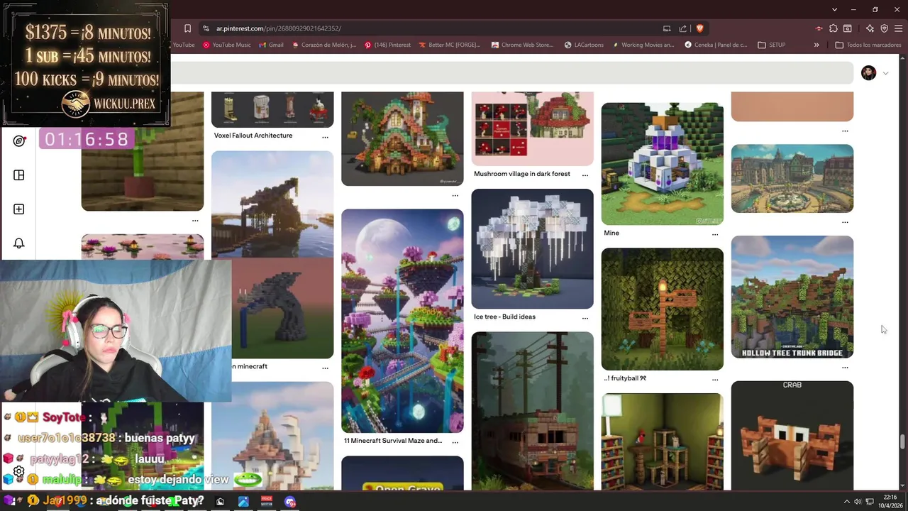
Task: Show hidden bookmarks with the double chevron
Action: click(816, 45)
